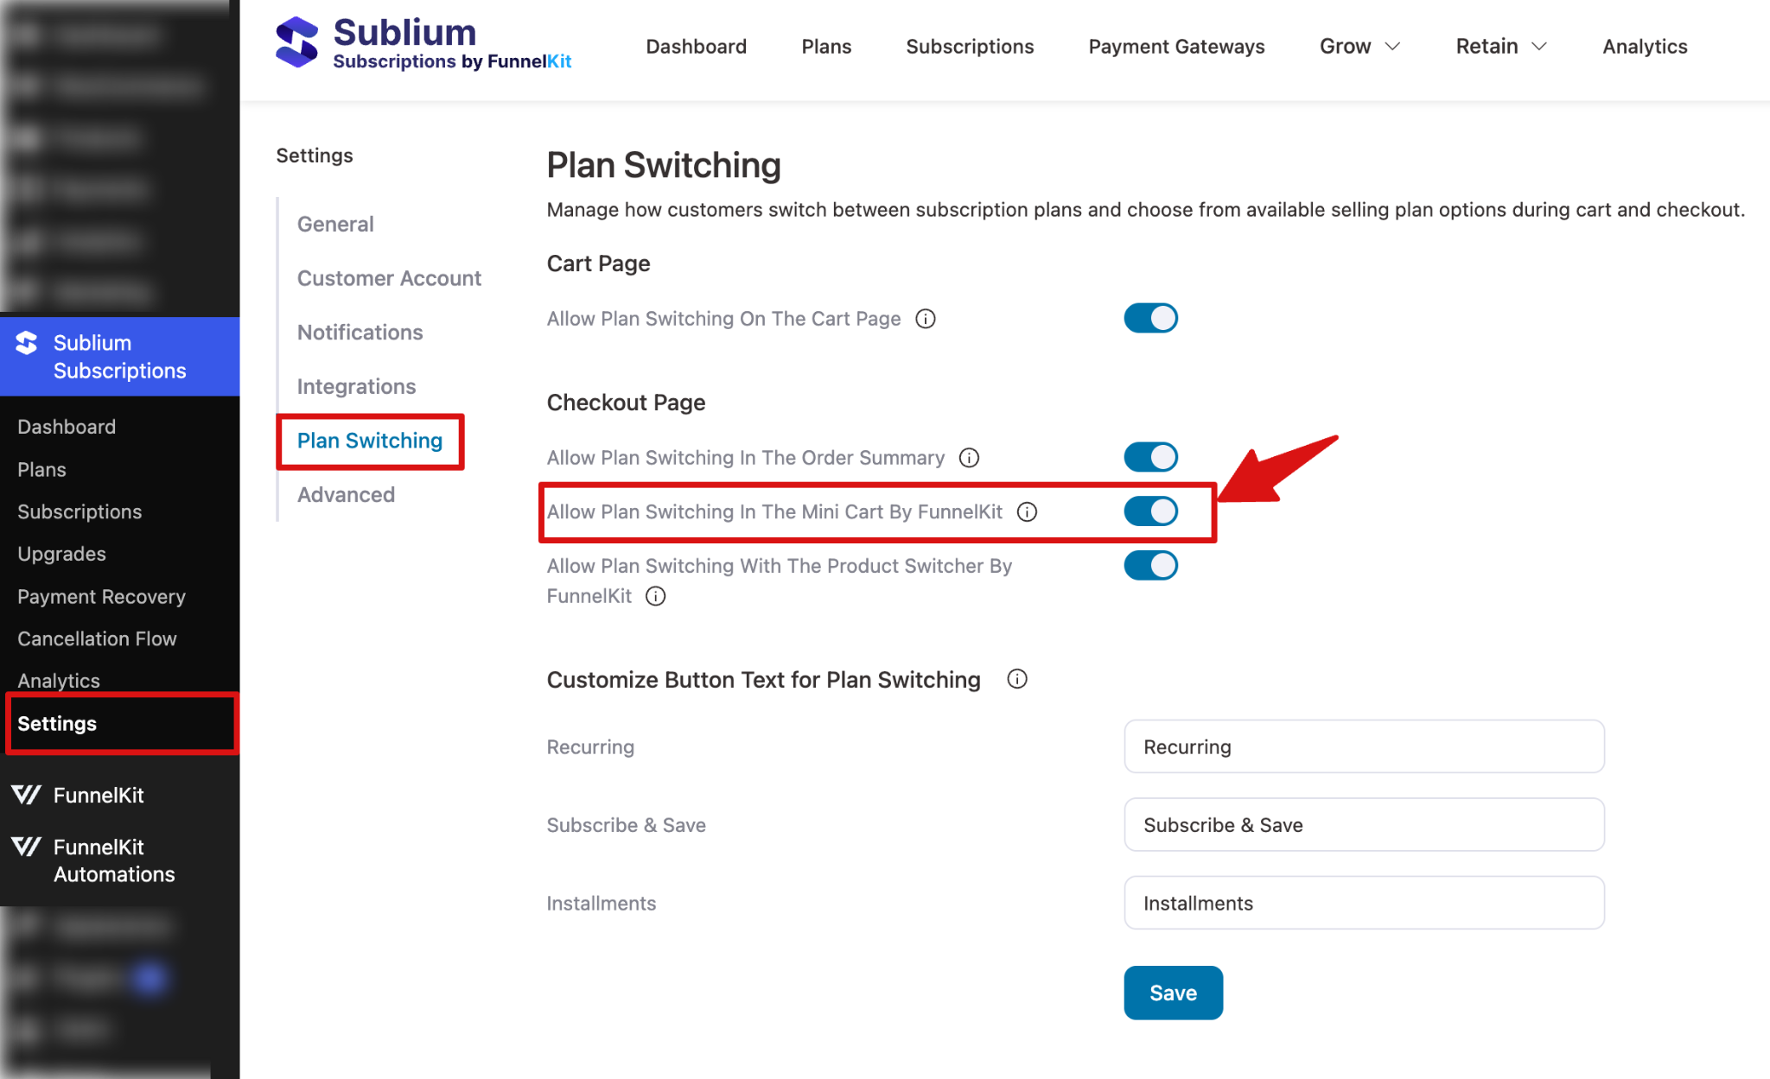Click the Save button
The image size is (1770, 1079).
click(1173, 993)
